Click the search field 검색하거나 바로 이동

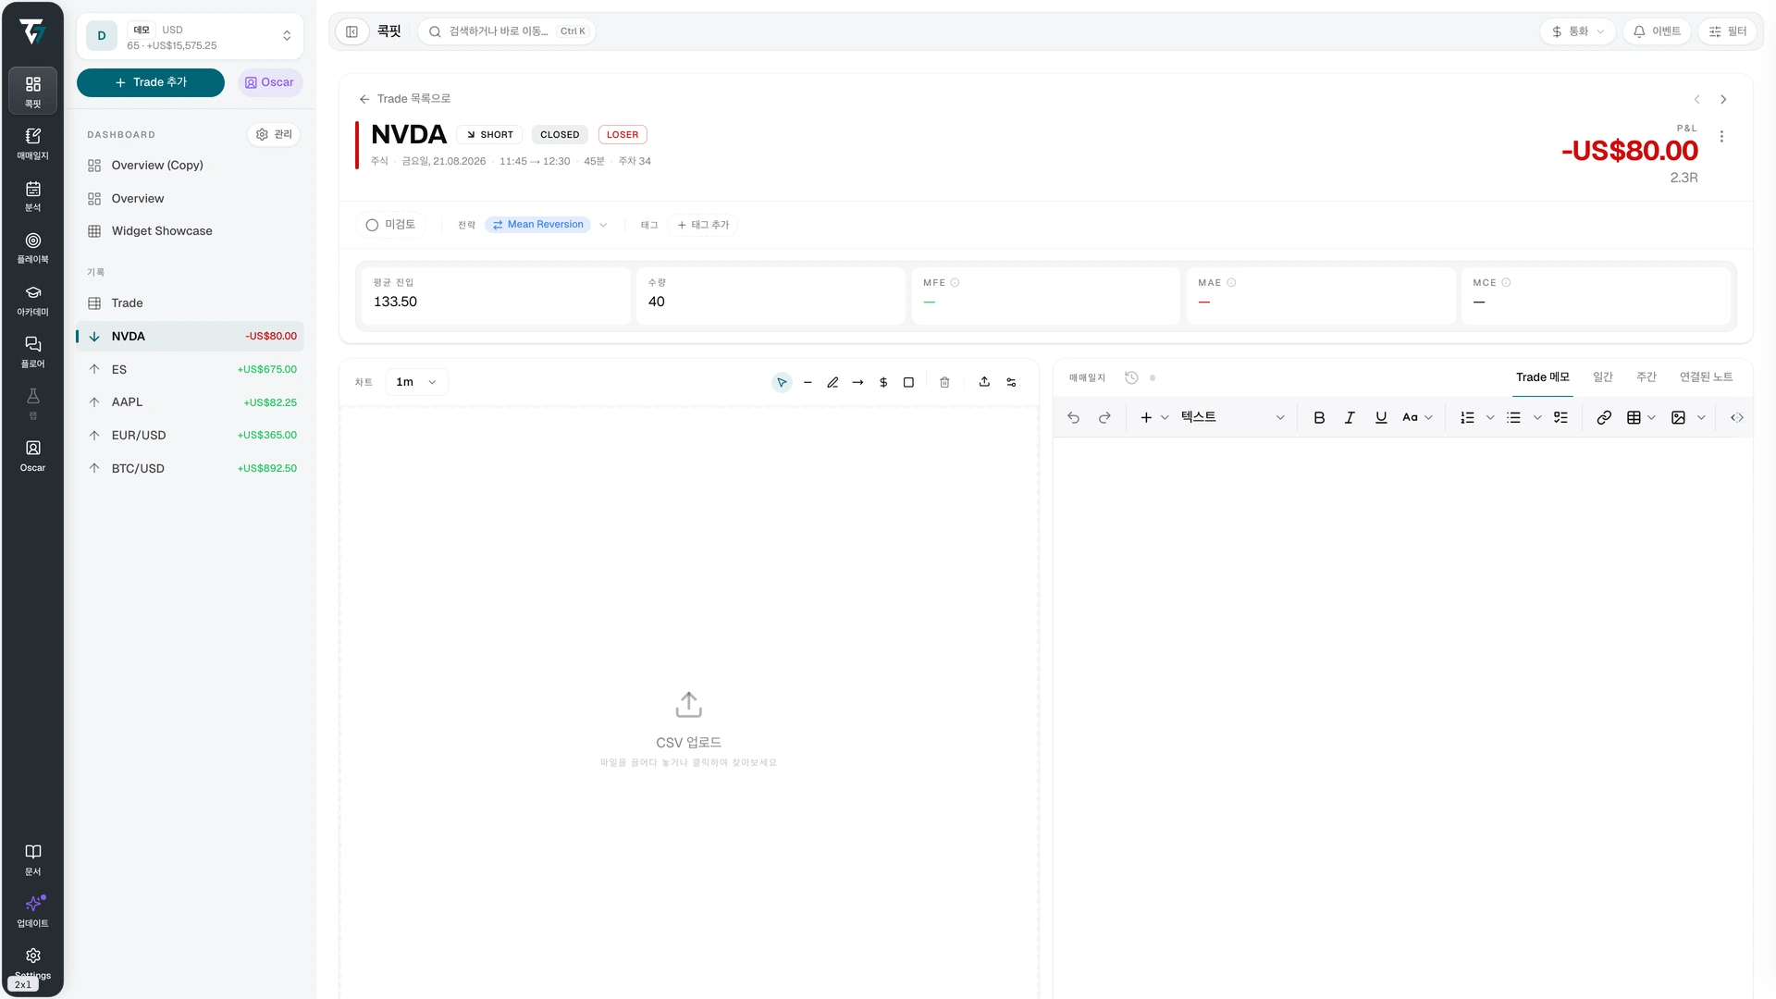click(507, 31)
